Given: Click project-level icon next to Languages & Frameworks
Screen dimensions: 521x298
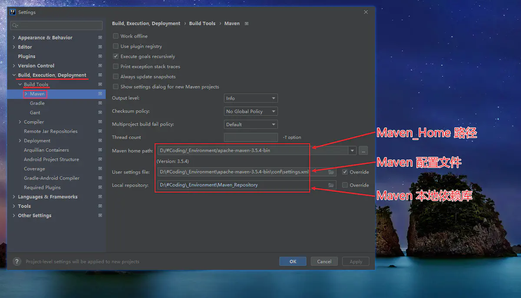Looking at the screenshot, I should point(100,197).
